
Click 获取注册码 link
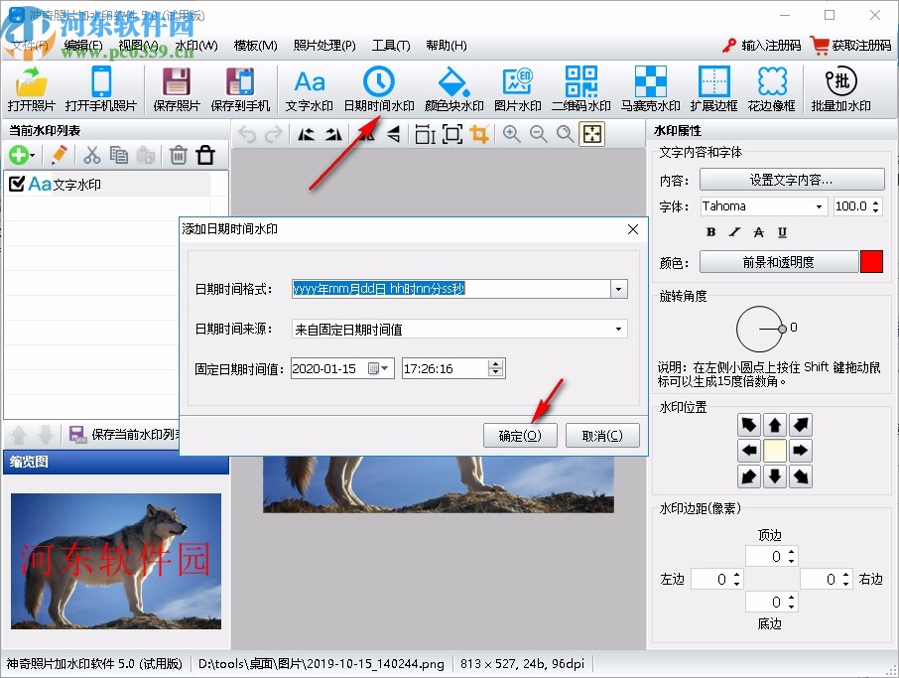(851, 46)
